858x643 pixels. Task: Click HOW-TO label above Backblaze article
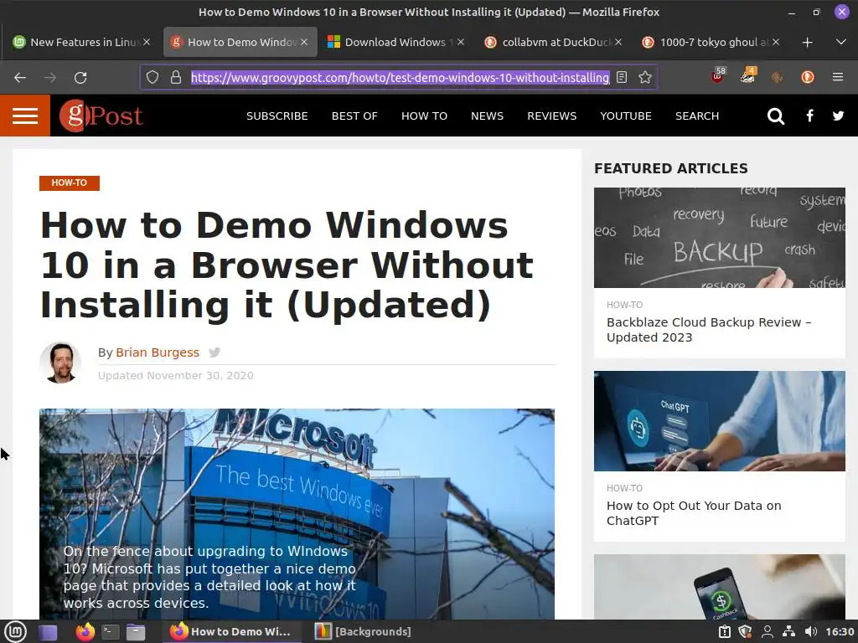pyautogui.click(x=624, y=305)
